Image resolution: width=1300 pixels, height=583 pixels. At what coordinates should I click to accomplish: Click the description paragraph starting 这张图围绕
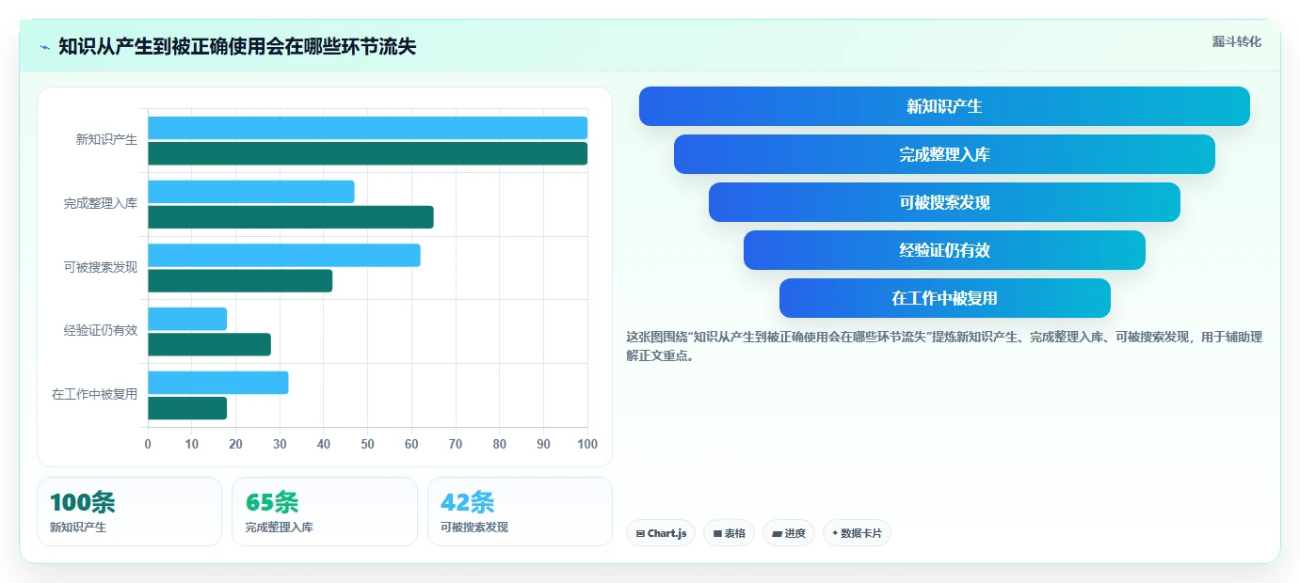[944, 346]
